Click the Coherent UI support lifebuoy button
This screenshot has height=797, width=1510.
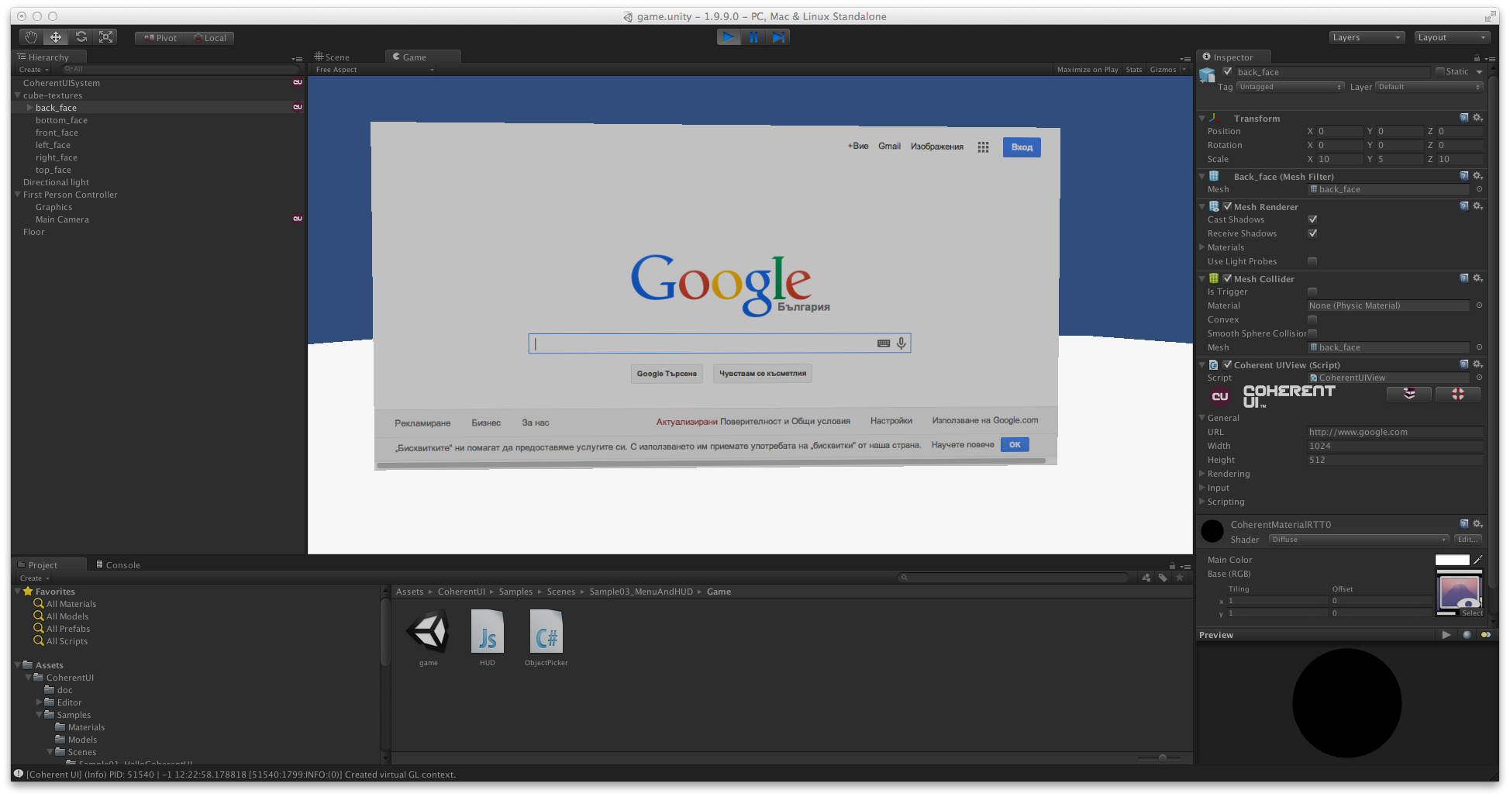[1457, 394]
